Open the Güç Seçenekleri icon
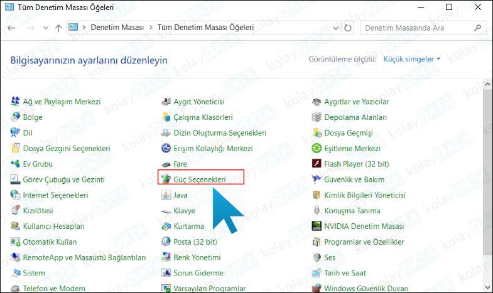The height and width of the screenshot is (293, 493). coord(166,179)
